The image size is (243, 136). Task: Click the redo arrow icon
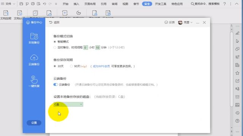50,4
